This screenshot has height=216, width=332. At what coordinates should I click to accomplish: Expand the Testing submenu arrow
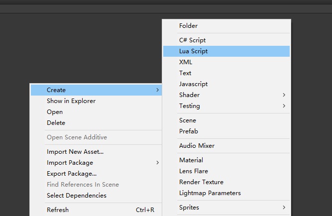point(284,106)
